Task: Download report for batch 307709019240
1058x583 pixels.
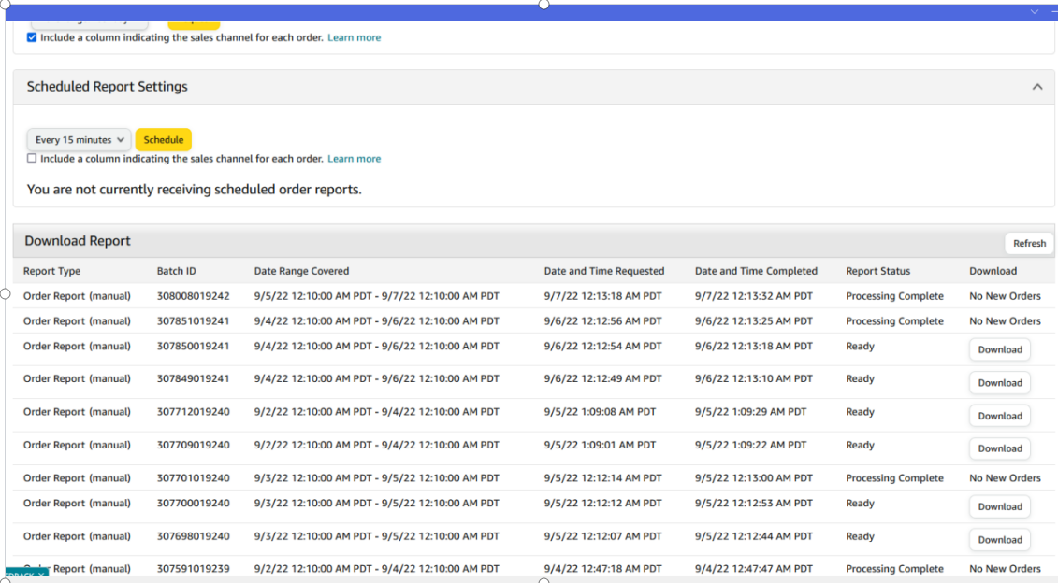Action: 999,448
